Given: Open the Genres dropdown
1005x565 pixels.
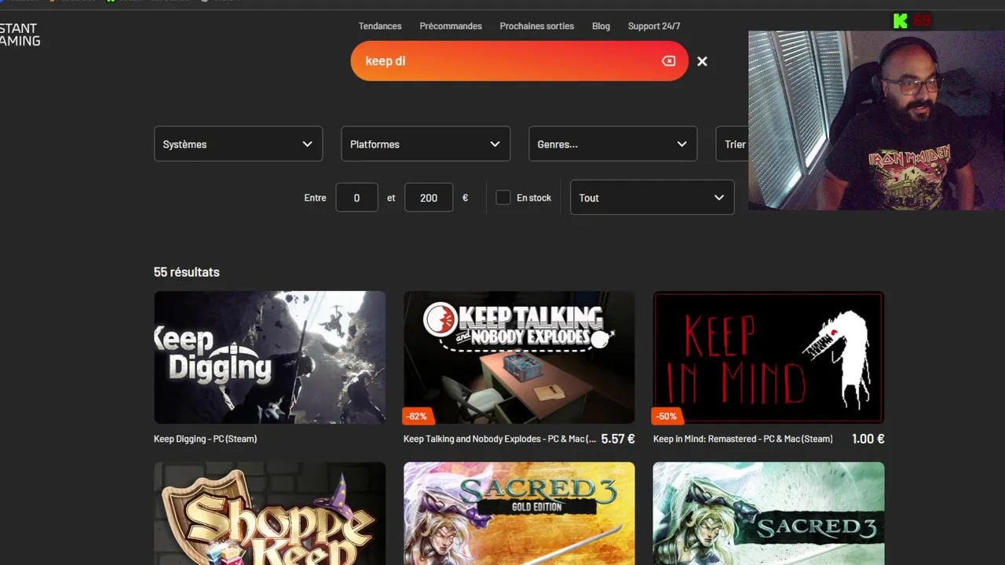Looking at the screenshot, I should tap(612, 144).
